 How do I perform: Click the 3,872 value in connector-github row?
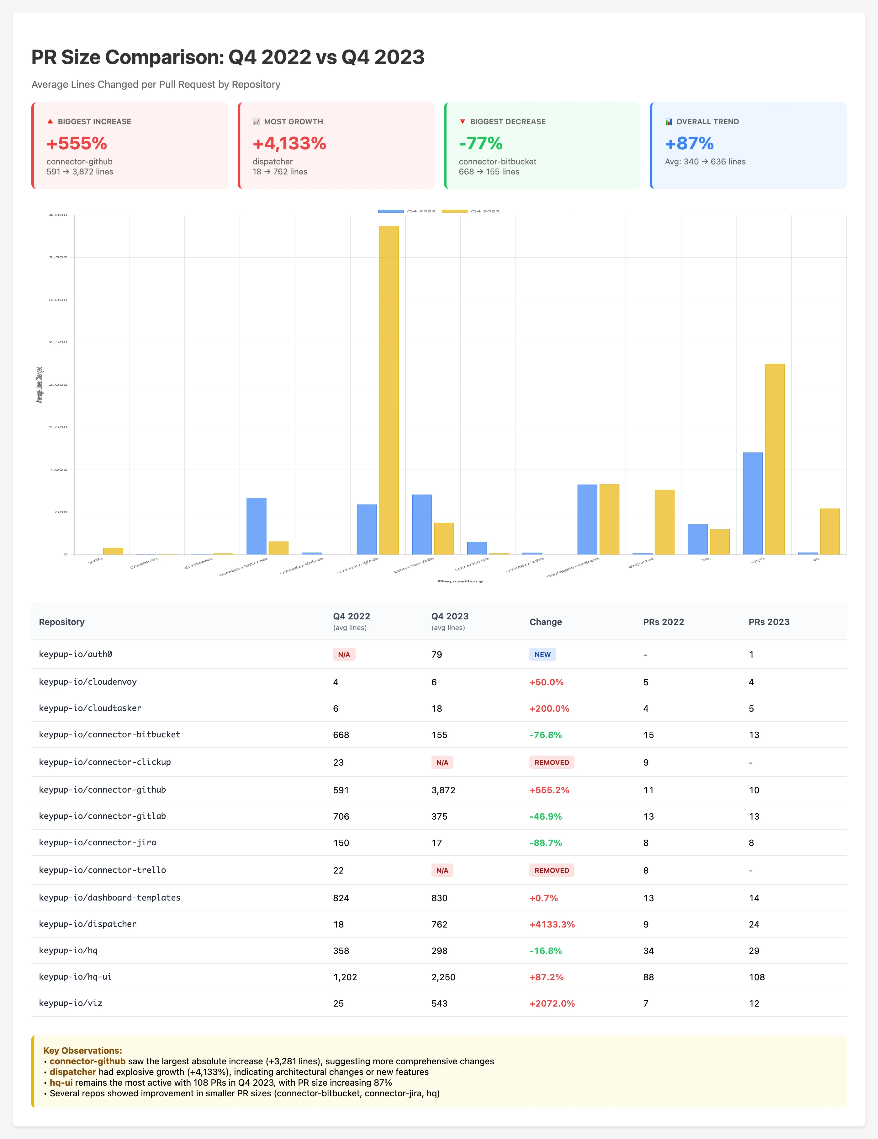coord(443,790)
